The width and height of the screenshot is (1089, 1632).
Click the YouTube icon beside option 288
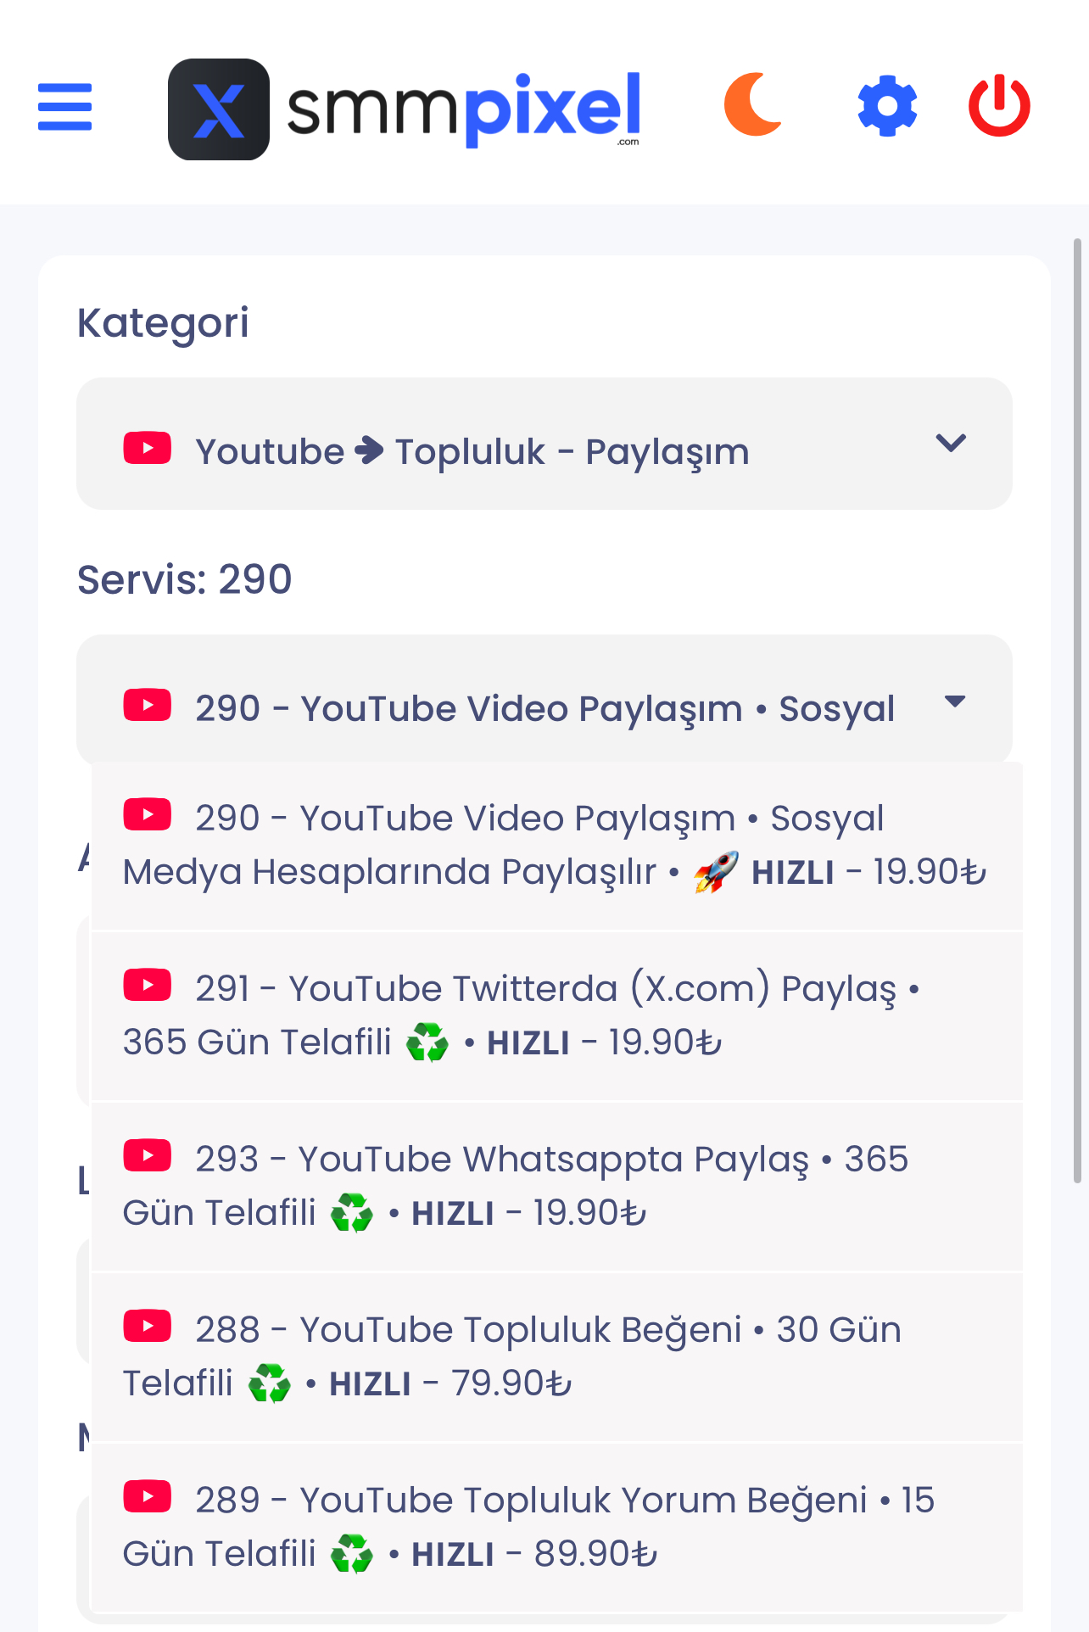148,1326
